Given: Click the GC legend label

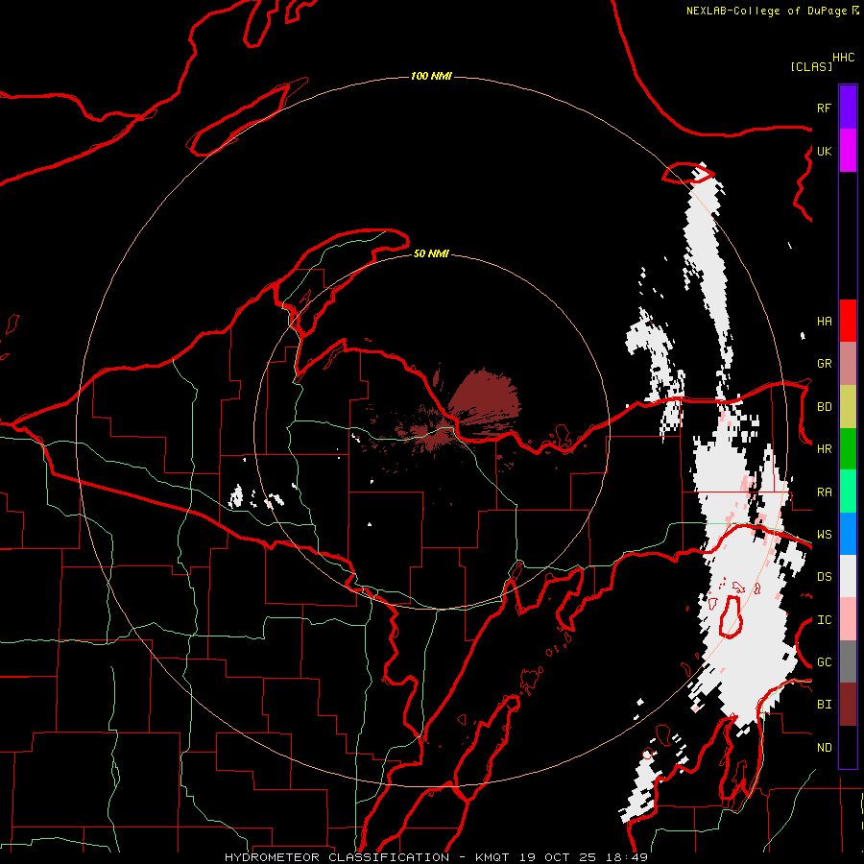Looking at the screenshot, I should pos(824,662).
